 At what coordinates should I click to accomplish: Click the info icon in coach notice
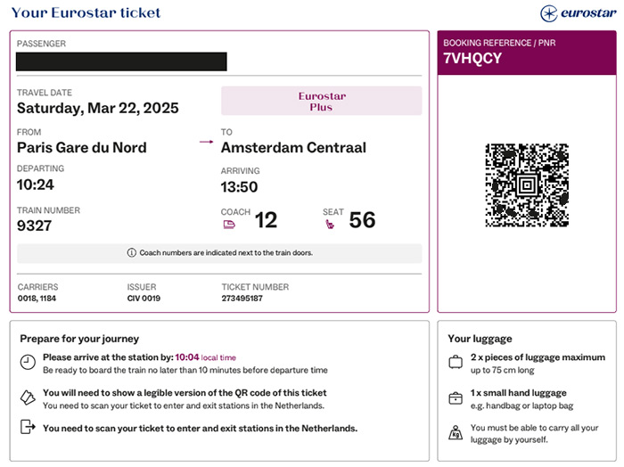tap(131, 252)
